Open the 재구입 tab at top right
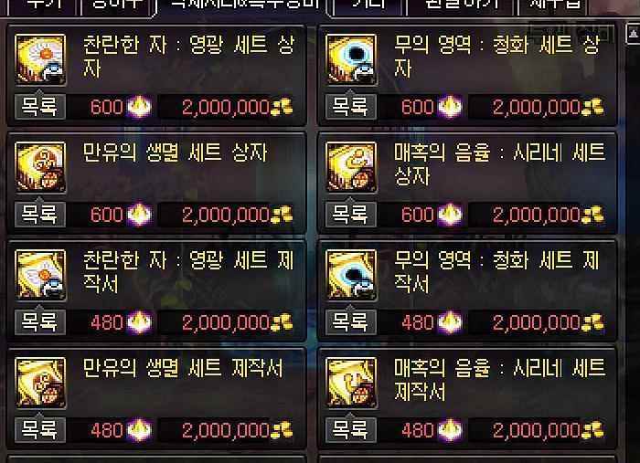This screenshot has width=640, height=463. pyautogui.click(x=553, y=6)
